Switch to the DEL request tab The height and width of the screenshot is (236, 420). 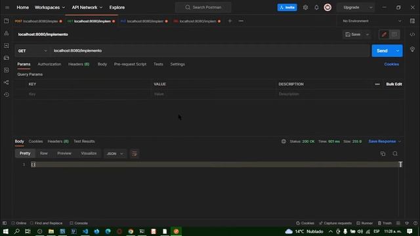197,21
